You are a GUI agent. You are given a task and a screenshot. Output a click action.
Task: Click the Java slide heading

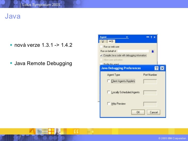[13, 16]
